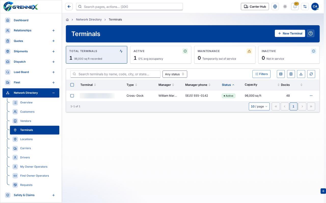Open Locations in Network Directory
Screen dimensions: 326x203
click(x=35, y=139)
